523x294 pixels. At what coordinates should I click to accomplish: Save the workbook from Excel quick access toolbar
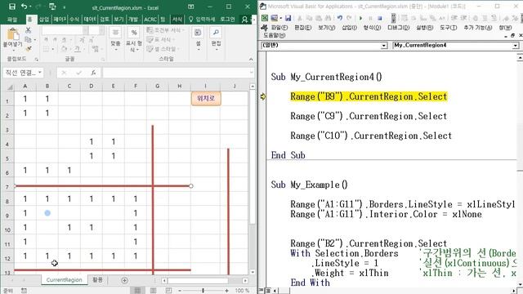pos(12,7)
